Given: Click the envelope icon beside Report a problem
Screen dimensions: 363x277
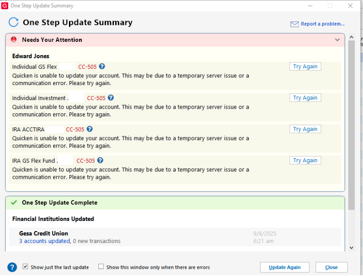Looking at the screenshot, I should (294, 24).
